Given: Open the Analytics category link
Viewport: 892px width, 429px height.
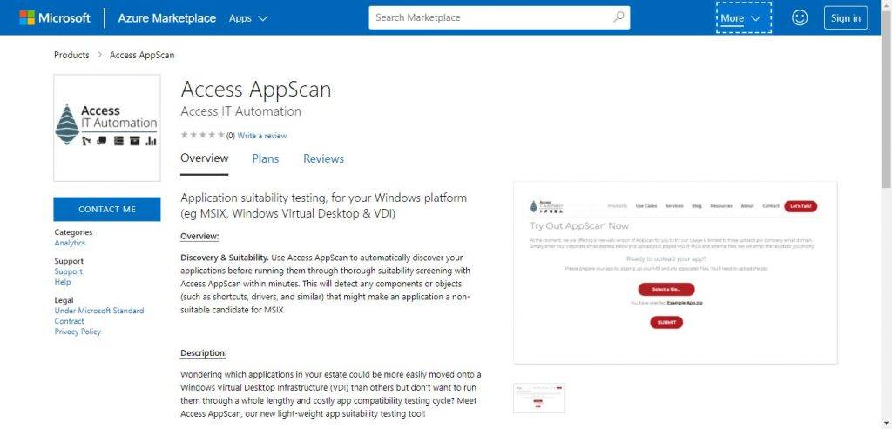Looking at the screenshot, I should pos(70,243).
